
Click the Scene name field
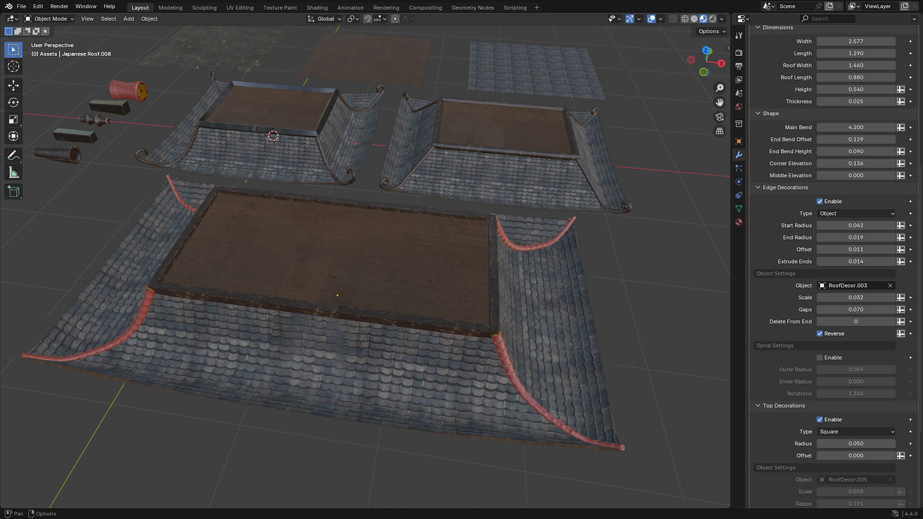(x=795, y=6)
